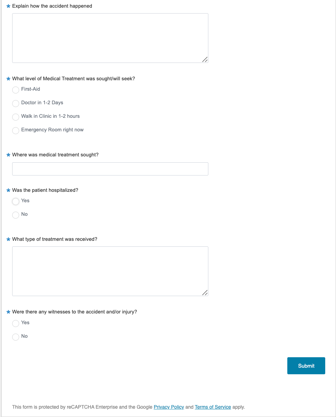336x417 pixels.
Task: Click the Walk in Clinic label text
Action: point(50,116)
